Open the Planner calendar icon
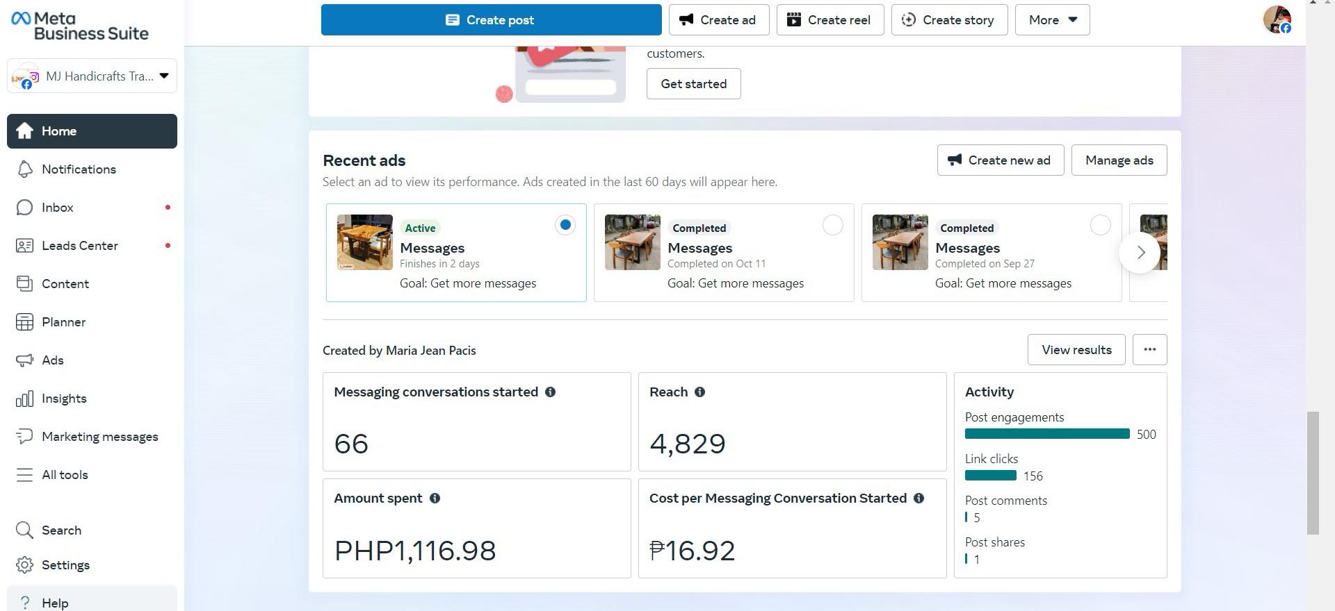Viewport: 1335px width, 611px height. tap(24, 322)
